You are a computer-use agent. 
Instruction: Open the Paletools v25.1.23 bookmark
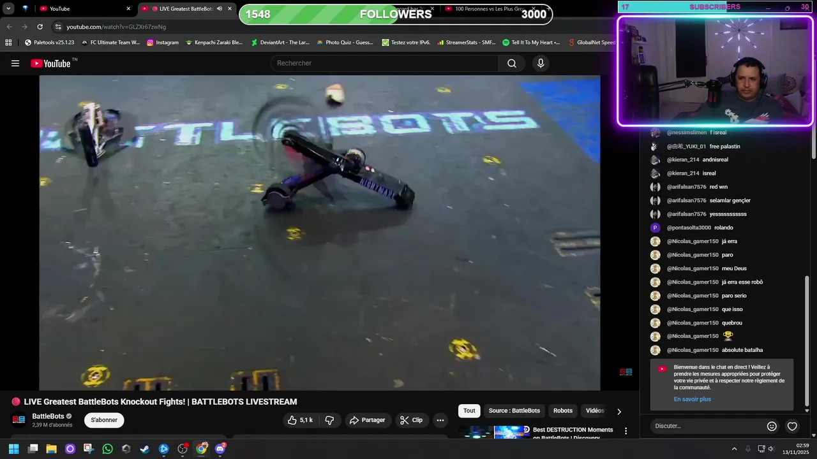49,43
